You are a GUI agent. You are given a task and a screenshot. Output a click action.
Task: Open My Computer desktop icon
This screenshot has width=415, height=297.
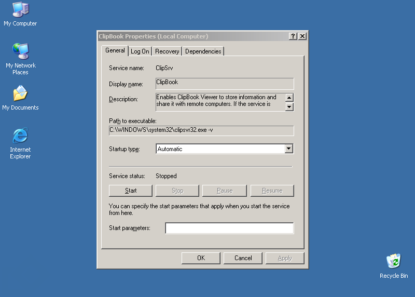(x=20, y=14)
